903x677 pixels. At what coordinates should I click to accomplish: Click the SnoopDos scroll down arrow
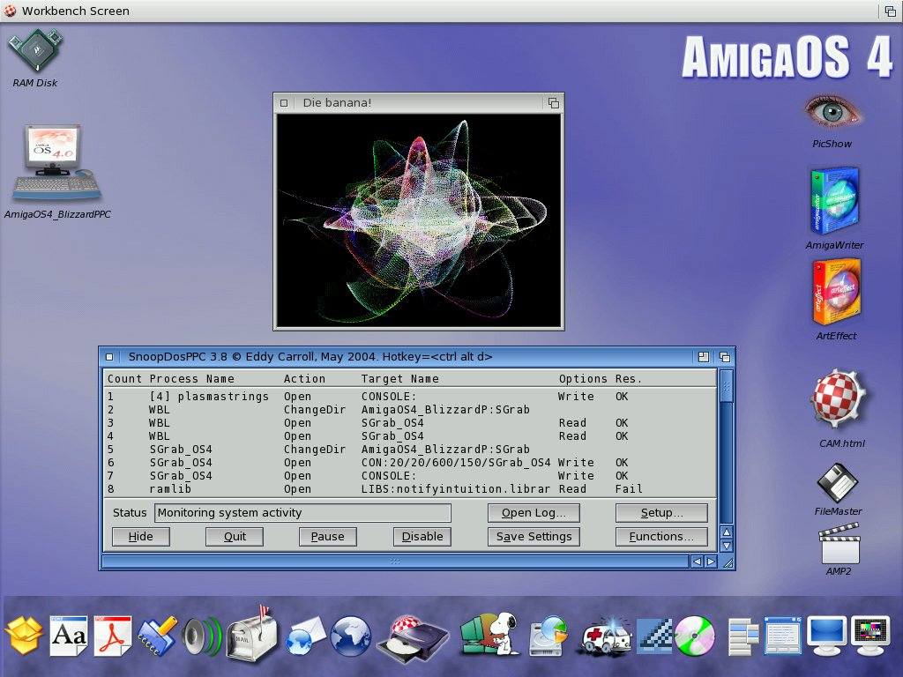point(727,546)
